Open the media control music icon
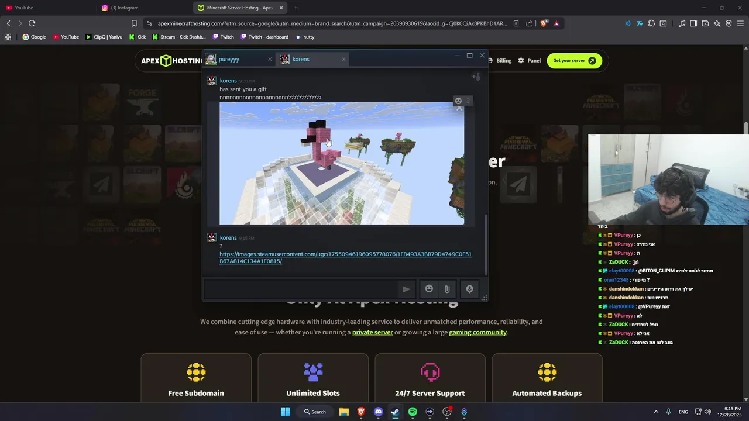Screen dimensions: 749x421 tap(682, 23)
